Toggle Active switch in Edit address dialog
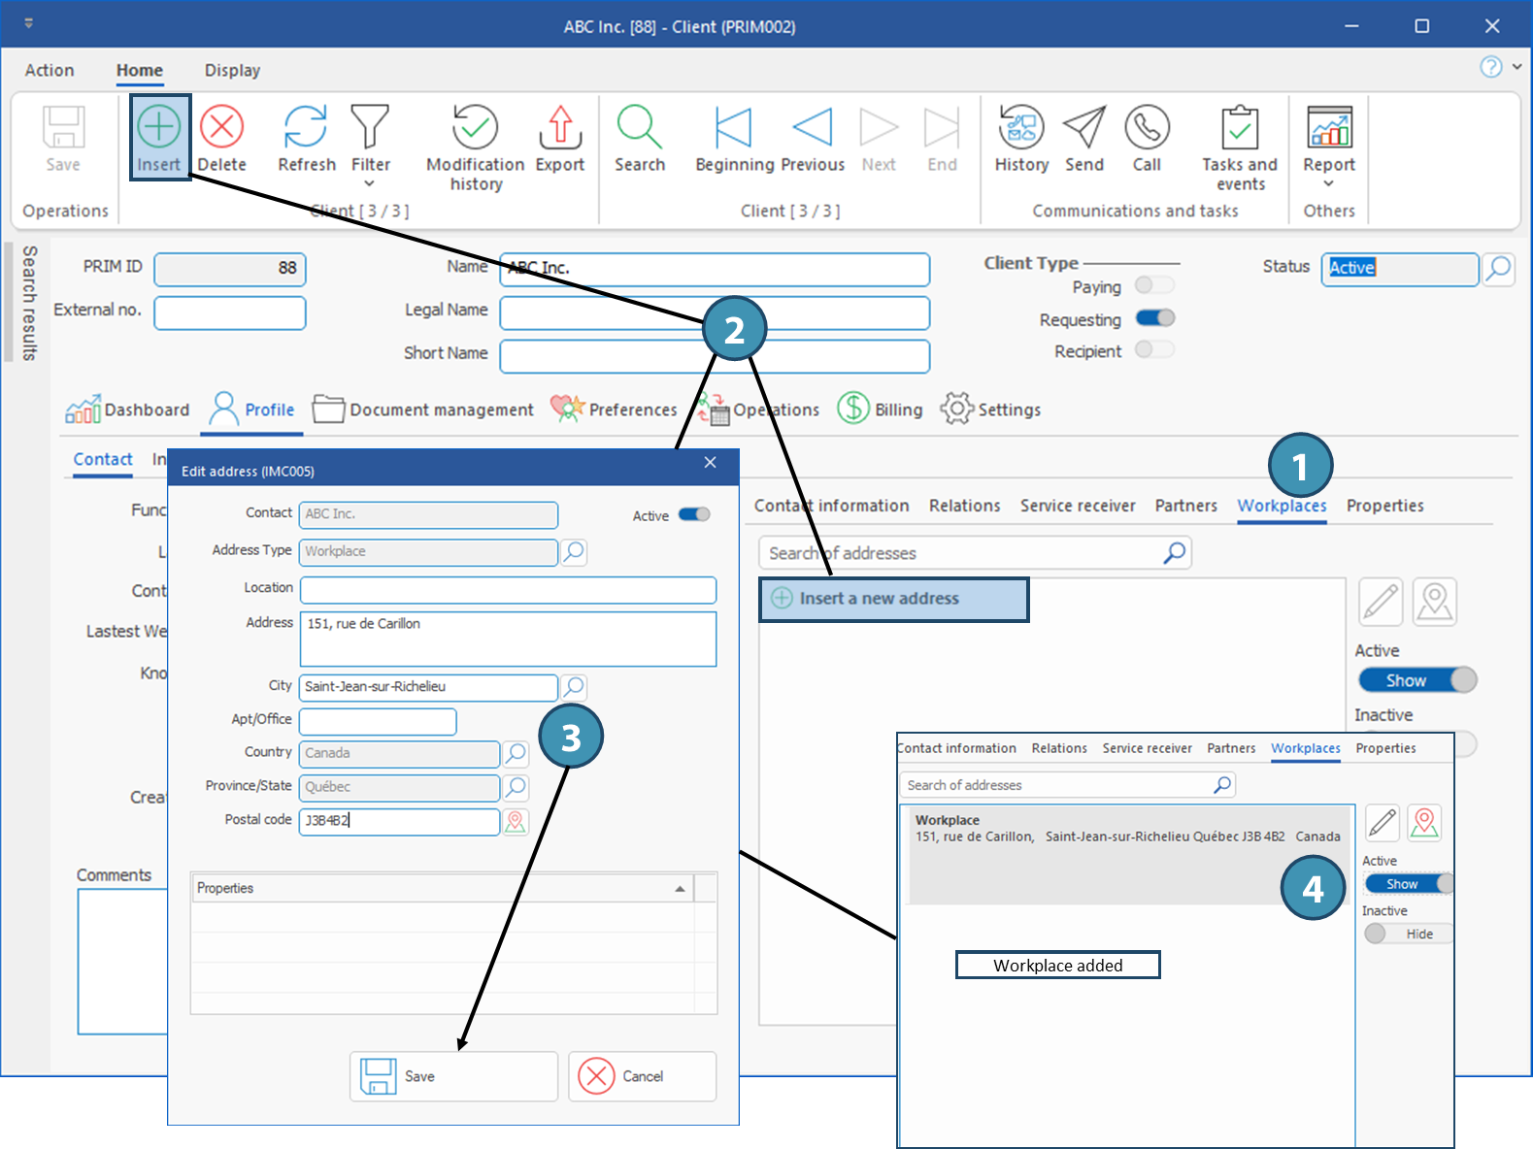This screenshot has width=1533, height=1149. point(694,515)
